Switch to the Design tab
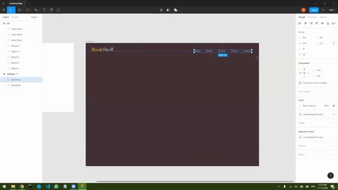338x190 pixels. [x=302, y=17]
